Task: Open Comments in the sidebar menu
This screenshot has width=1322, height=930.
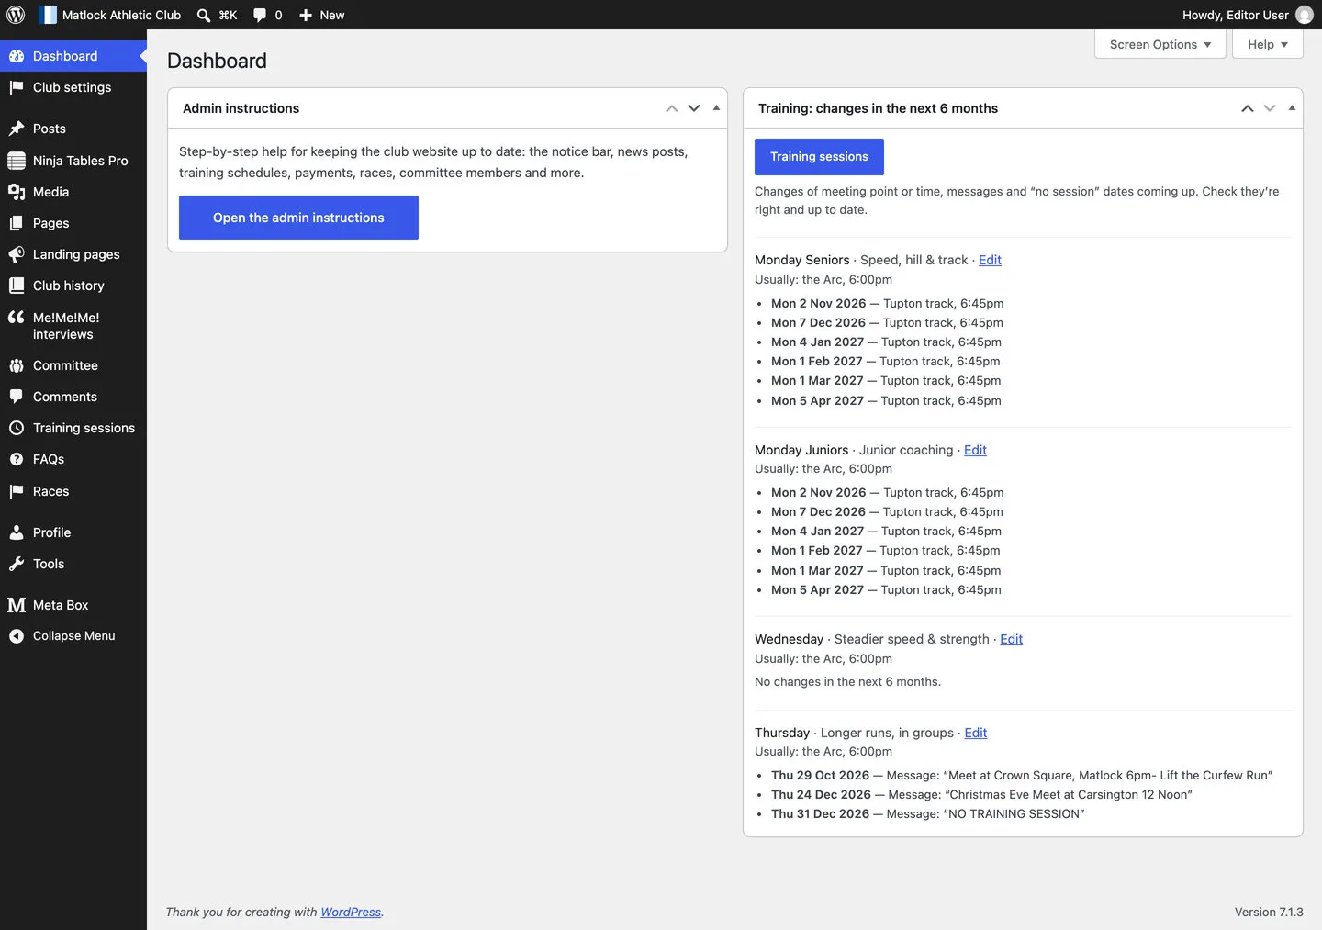Action: [x=73, y=397]
